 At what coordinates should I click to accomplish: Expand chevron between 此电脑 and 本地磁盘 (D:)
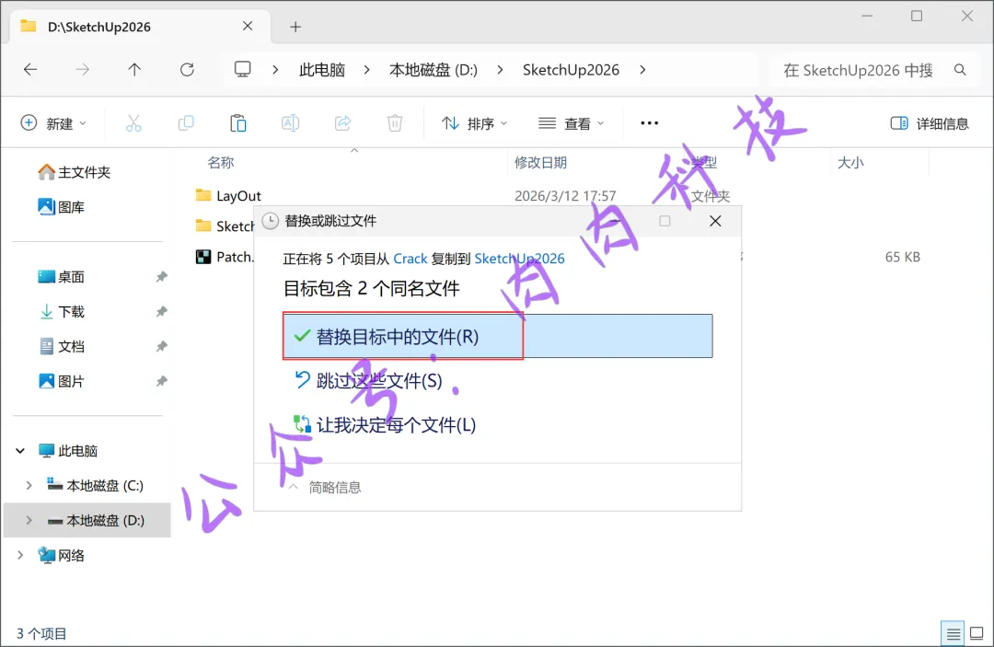tap(367, 70)
